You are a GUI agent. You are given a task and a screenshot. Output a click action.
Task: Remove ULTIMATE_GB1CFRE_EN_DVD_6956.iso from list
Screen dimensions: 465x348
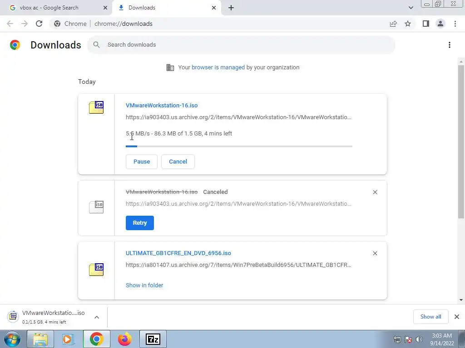375,253
